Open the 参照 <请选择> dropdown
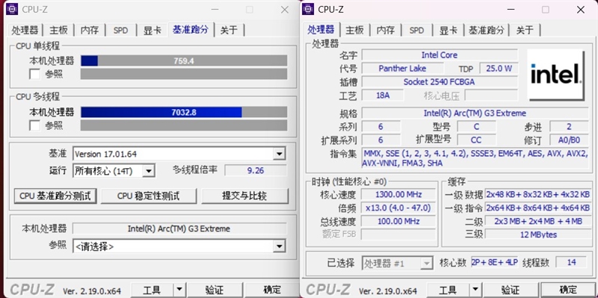598x298 pixels. [x=280, y=246]
